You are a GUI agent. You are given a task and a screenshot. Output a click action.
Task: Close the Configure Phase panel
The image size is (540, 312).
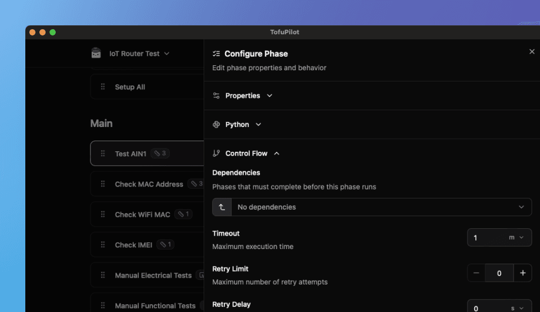coord(532,52)
